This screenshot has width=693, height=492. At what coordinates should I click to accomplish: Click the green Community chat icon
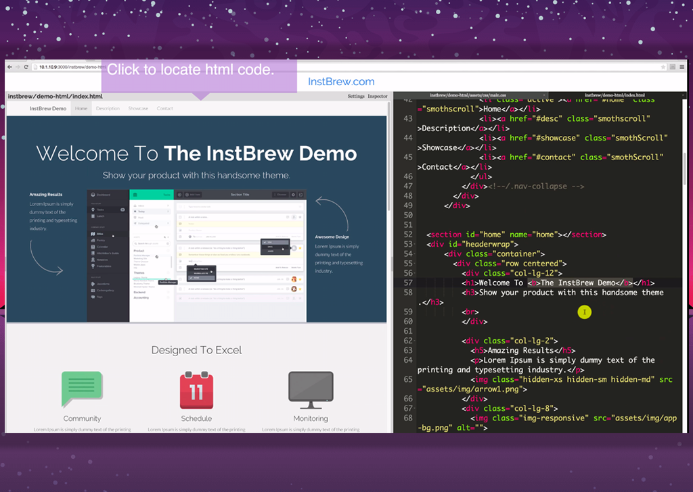click(x=82, y=389)
